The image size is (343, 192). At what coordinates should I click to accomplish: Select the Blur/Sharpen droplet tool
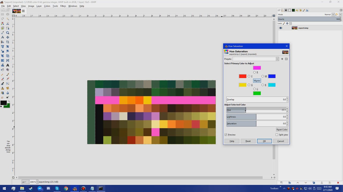8,93
